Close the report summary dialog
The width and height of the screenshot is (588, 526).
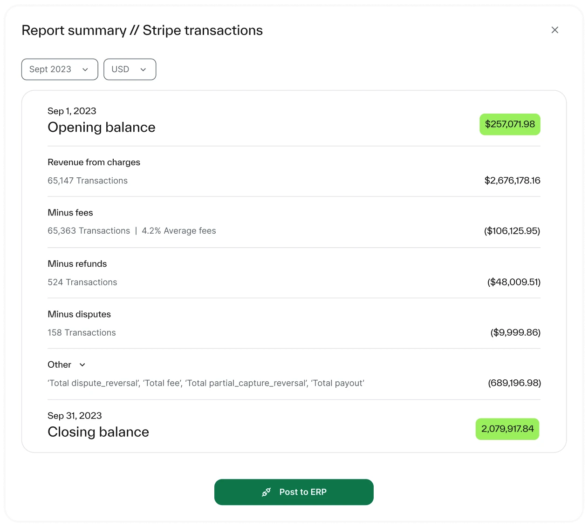point(554,30)
